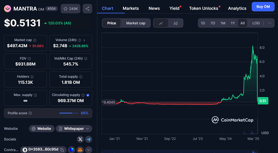Add MANTRA to watchlist star button
This screenshot has height=153, width=278.
71,9
